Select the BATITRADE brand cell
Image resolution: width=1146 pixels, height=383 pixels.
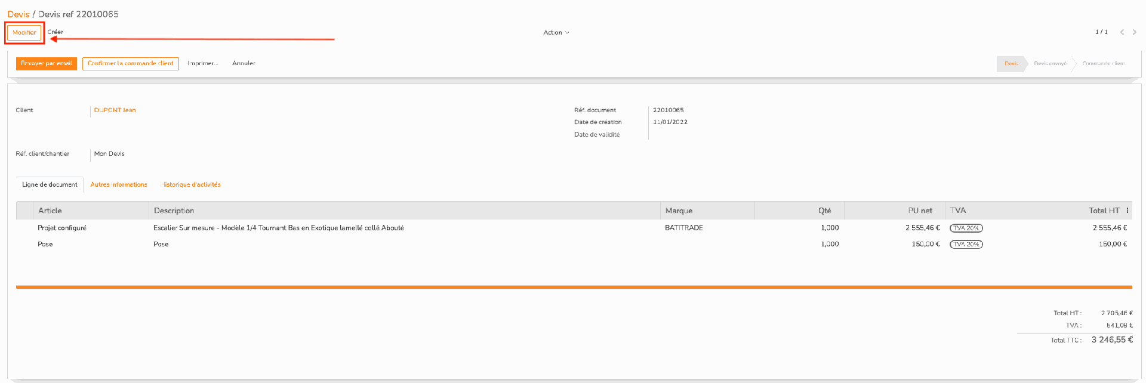pyautogui.click(x=684, y=228)
